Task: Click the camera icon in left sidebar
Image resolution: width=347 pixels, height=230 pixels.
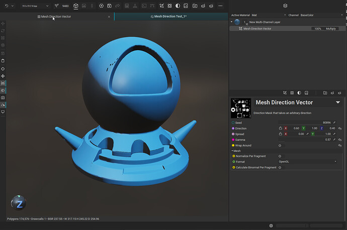Action: pos(3,97)
